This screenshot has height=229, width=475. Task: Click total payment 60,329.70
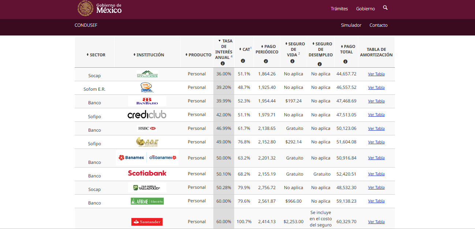pos(346,222)
